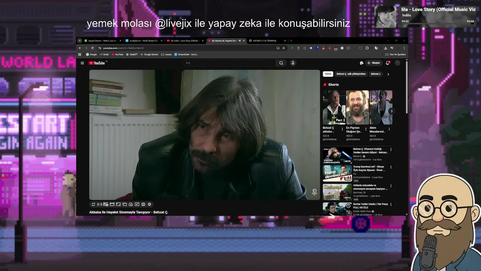Open browser three-dot menu

404,48
